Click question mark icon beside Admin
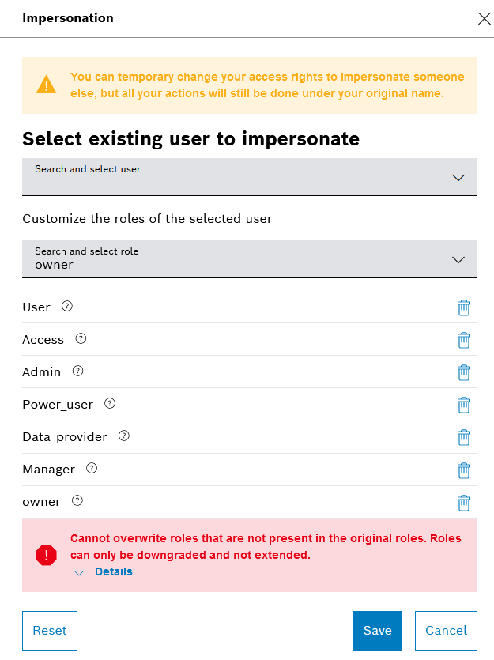Screen dimensions: 494x660 [x=77, y=371]
